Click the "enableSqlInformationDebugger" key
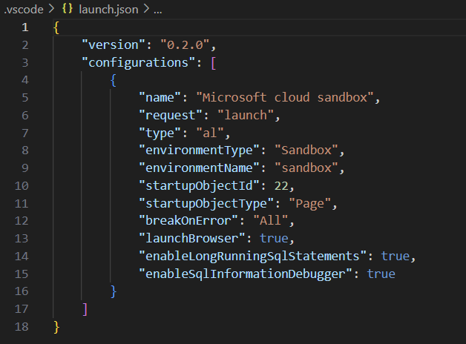 (x=246, y=274)
